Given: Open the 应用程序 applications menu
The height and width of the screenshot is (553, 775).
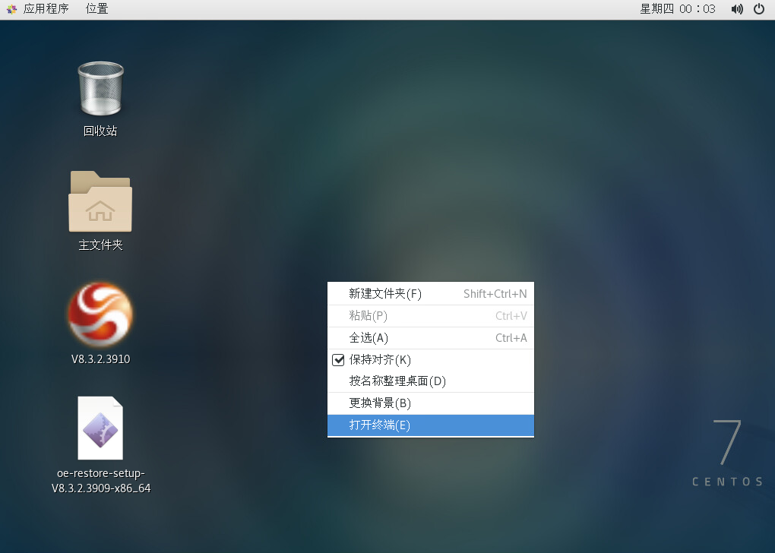Looking at the screenshot, I should pyautogui.click(x=46, y=9).
